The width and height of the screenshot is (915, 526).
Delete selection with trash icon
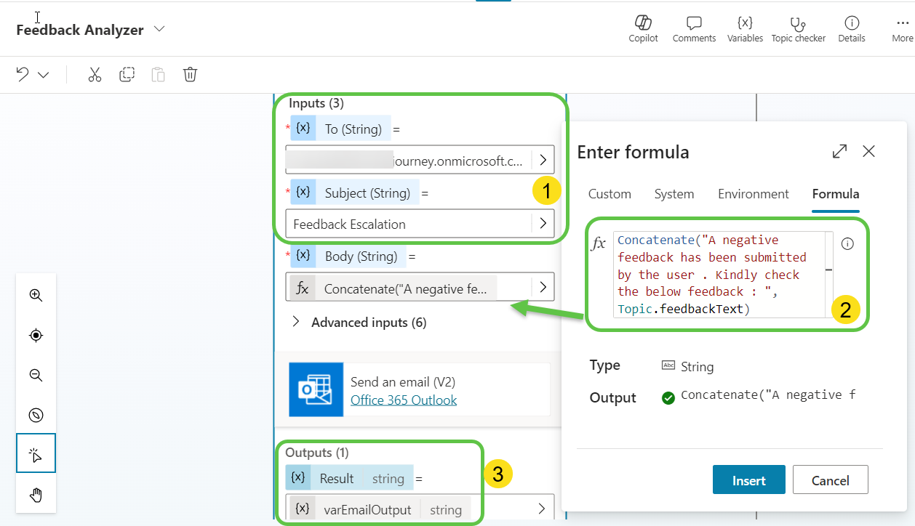[190, 75]
